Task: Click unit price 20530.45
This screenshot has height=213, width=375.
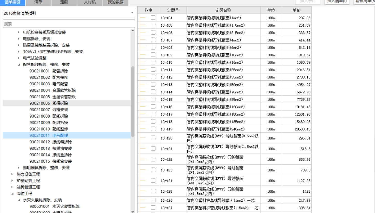Action: point(303,129)
